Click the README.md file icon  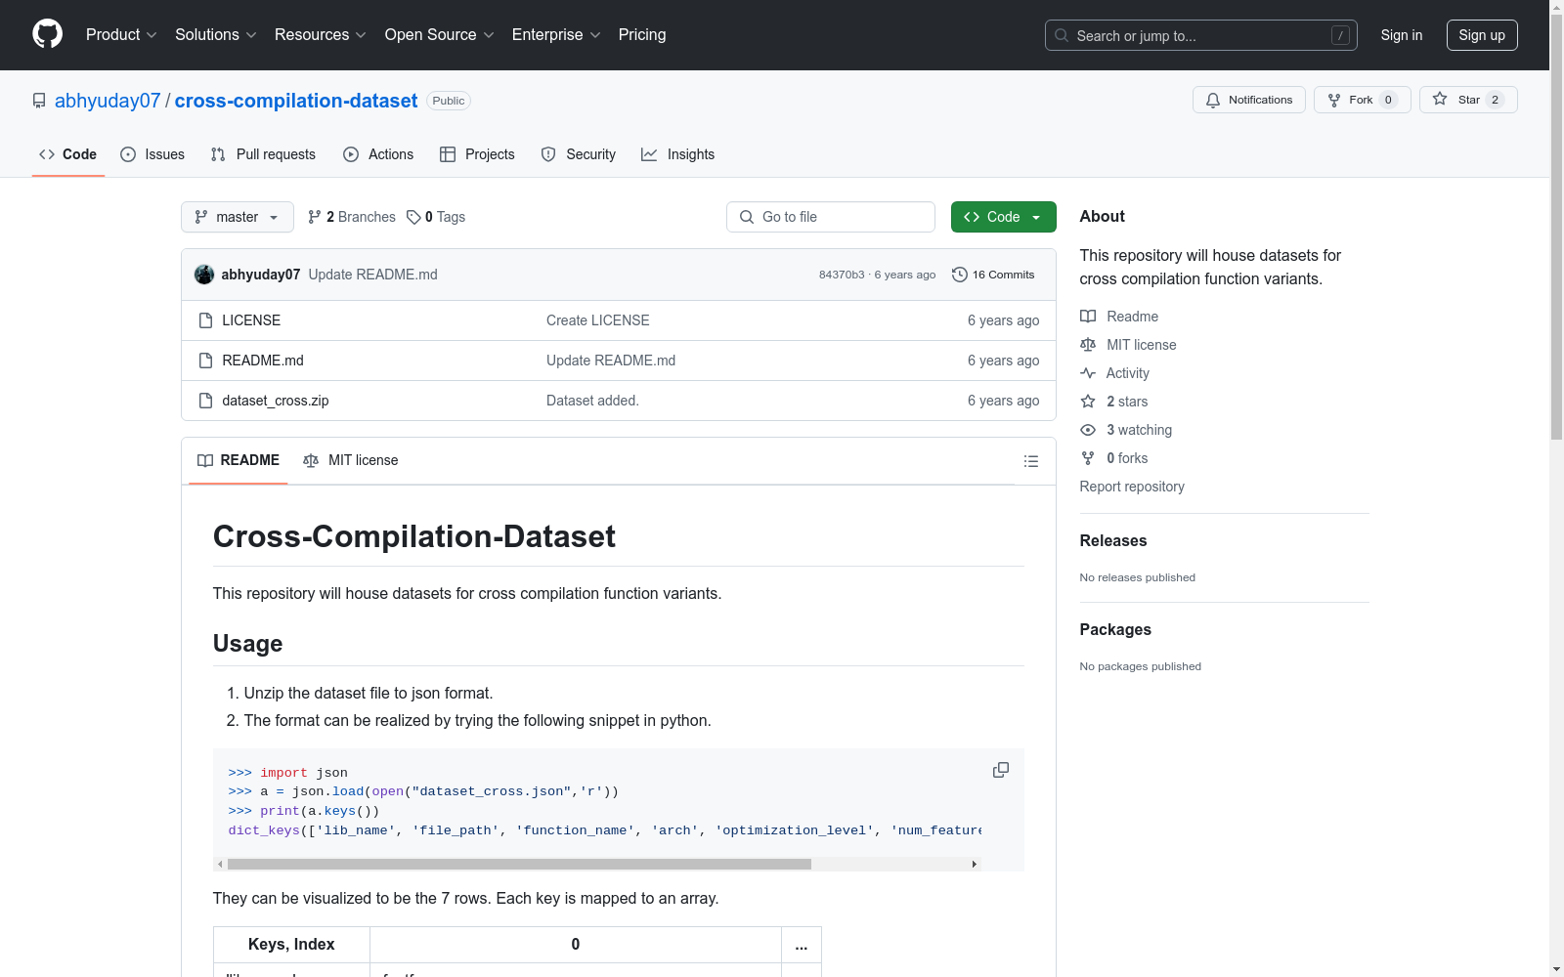(x=205, y=361)
